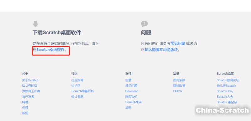Screen dimensions: 251x121
Task: Click the download arrow icon
Action: [x=35, y=24]
